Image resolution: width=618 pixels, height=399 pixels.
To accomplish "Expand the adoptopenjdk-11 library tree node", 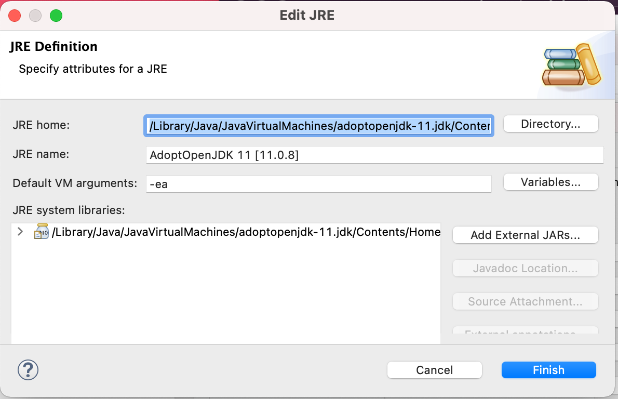I will click(20, 232).
